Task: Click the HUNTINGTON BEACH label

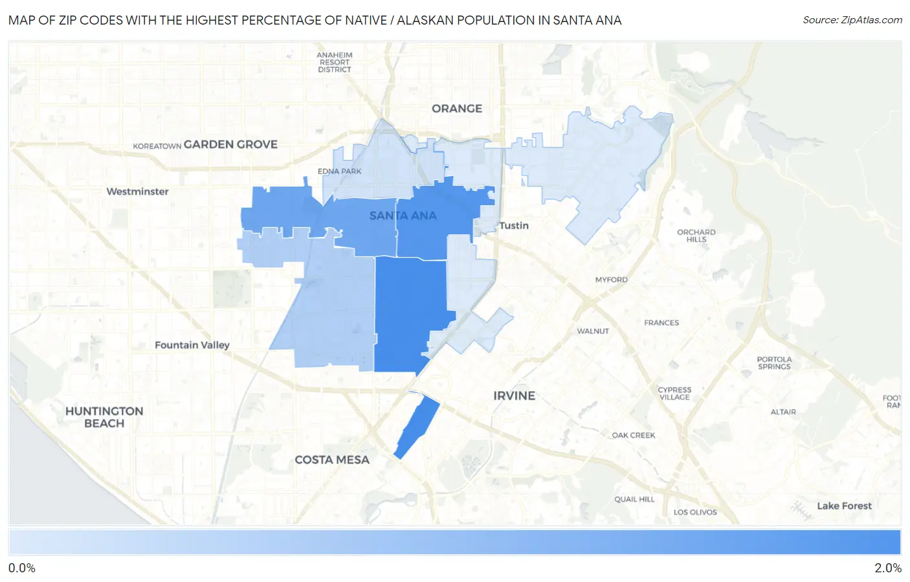Action: 104,417
